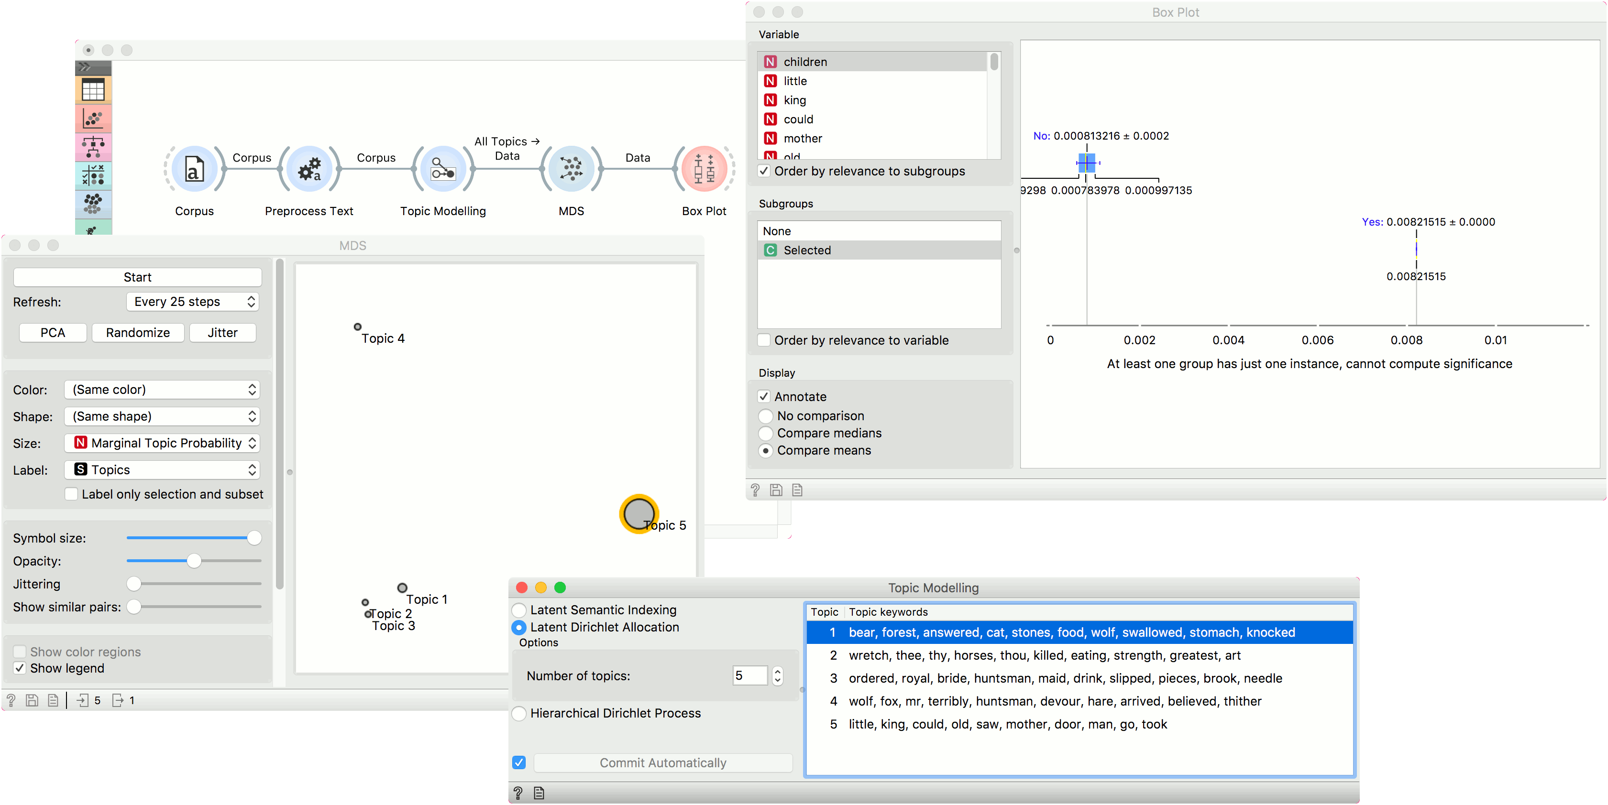Adjust the Opacity slider handle
The width and height of the screenshot is (1608, 805).
(x=194, y=561)
